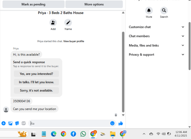Edit chat name with pencil icon

click(x=68, y=23)
